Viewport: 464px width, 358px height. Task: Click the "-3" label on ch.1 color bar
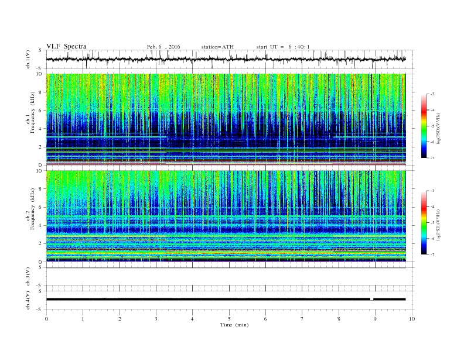pyautogui.click(x=432, y=94)
